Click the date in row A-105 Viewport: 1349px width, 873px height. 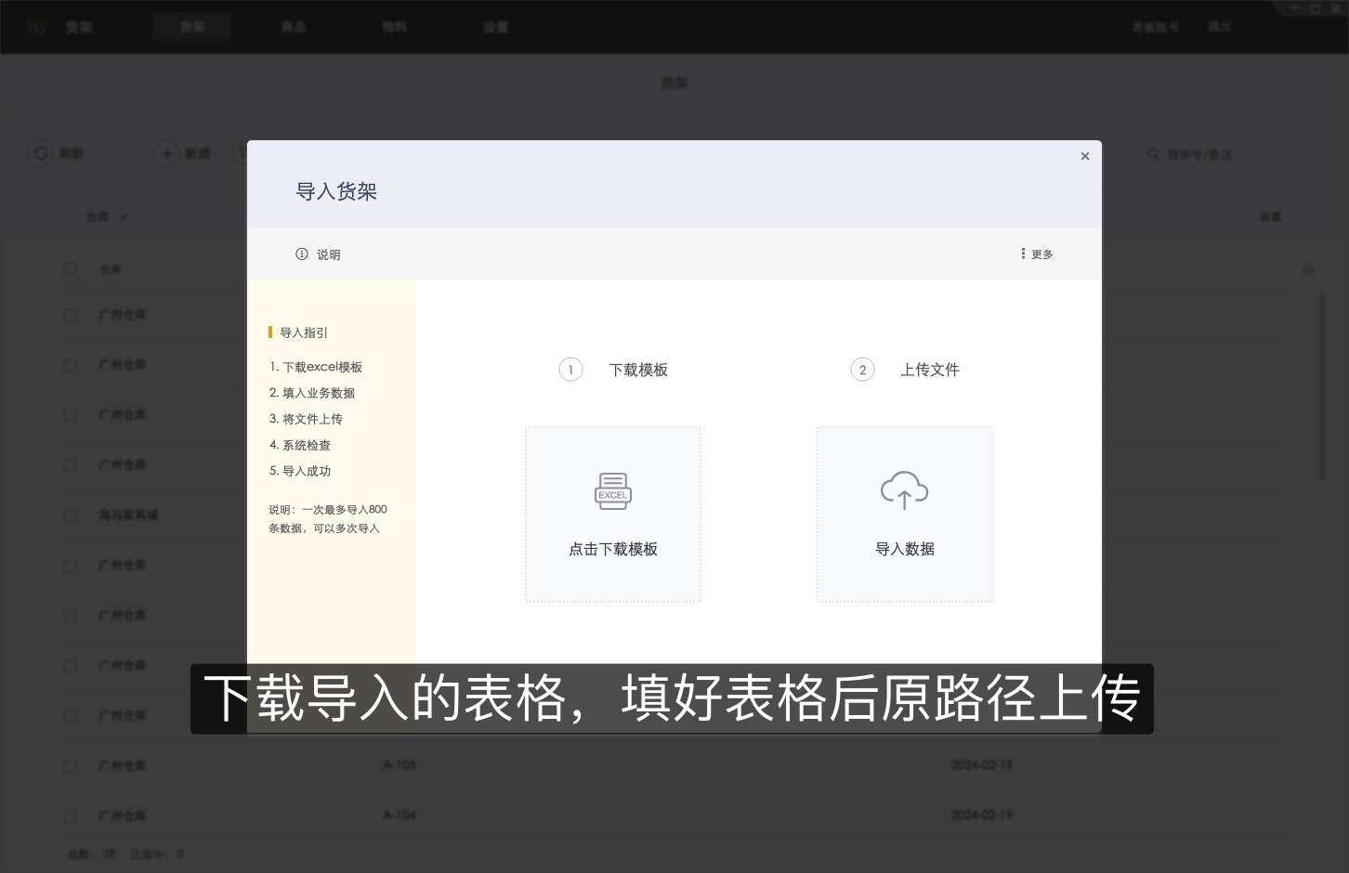pyautogui.click(x=982, y=765)
